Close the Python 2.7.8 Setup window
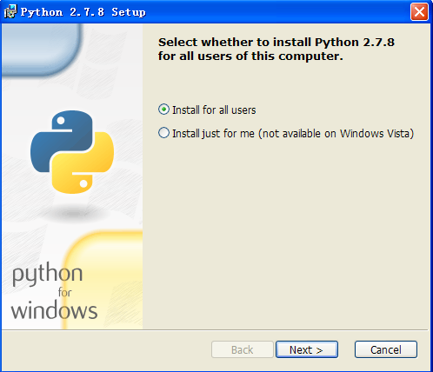The width and height of the screenshot is (433, 372). [x=419, y=12]
